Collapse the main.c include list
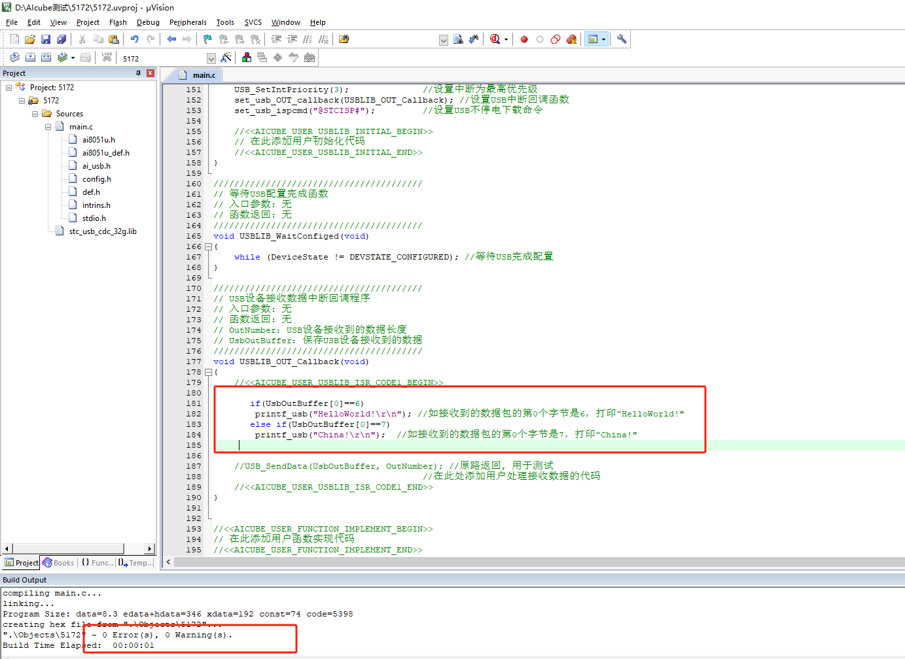This screenshot has width=905, height=659. pyautogui.click(x=48, y=127)
